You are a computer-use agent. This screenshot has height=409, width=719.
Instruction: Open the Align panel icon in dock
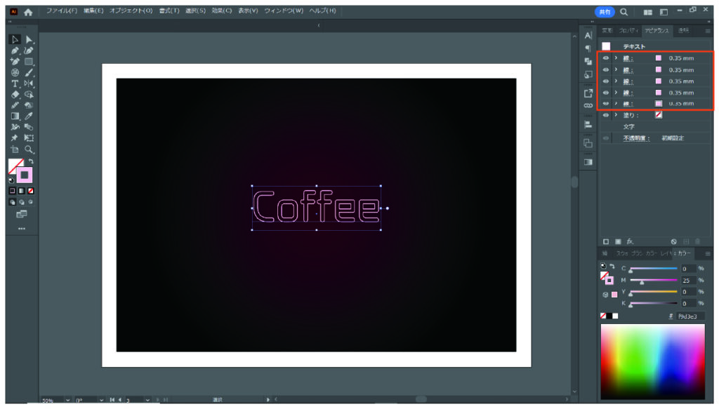[588, 125]
